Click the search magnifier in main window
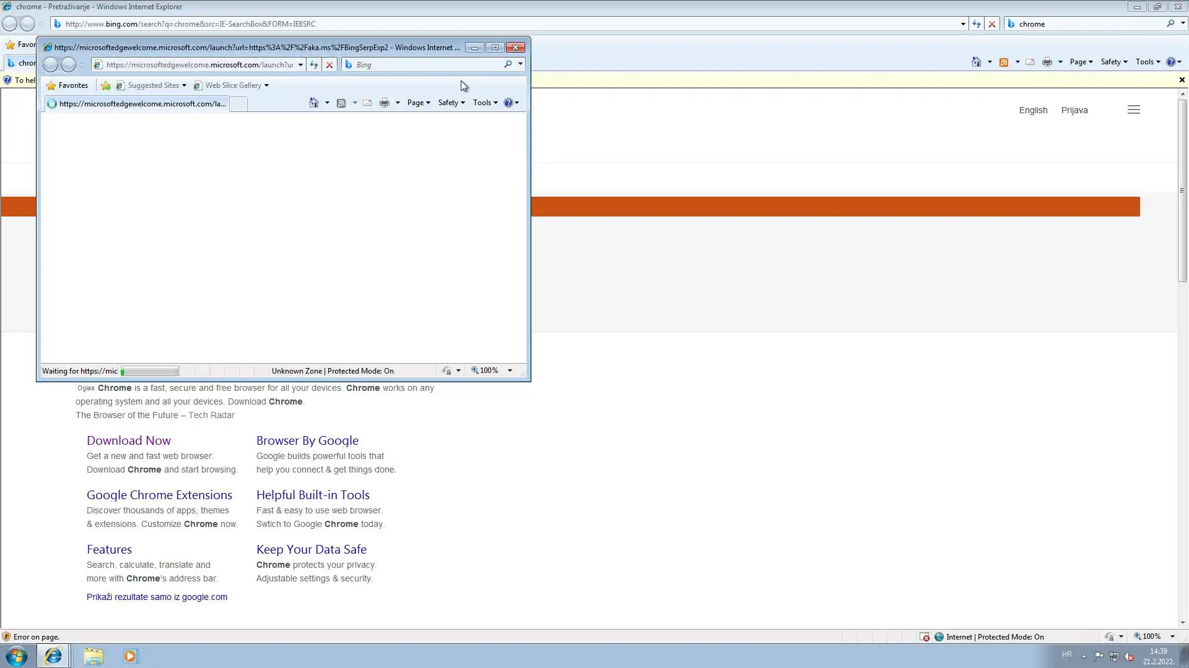The width and height of the screenshot is (1189, 668). [x=1170, y=24]
